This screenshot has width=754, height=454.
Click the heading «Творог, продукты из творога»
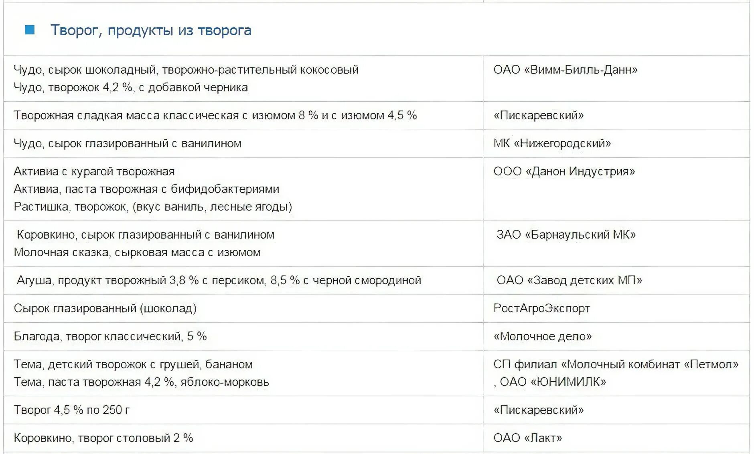tap(151, 30)
